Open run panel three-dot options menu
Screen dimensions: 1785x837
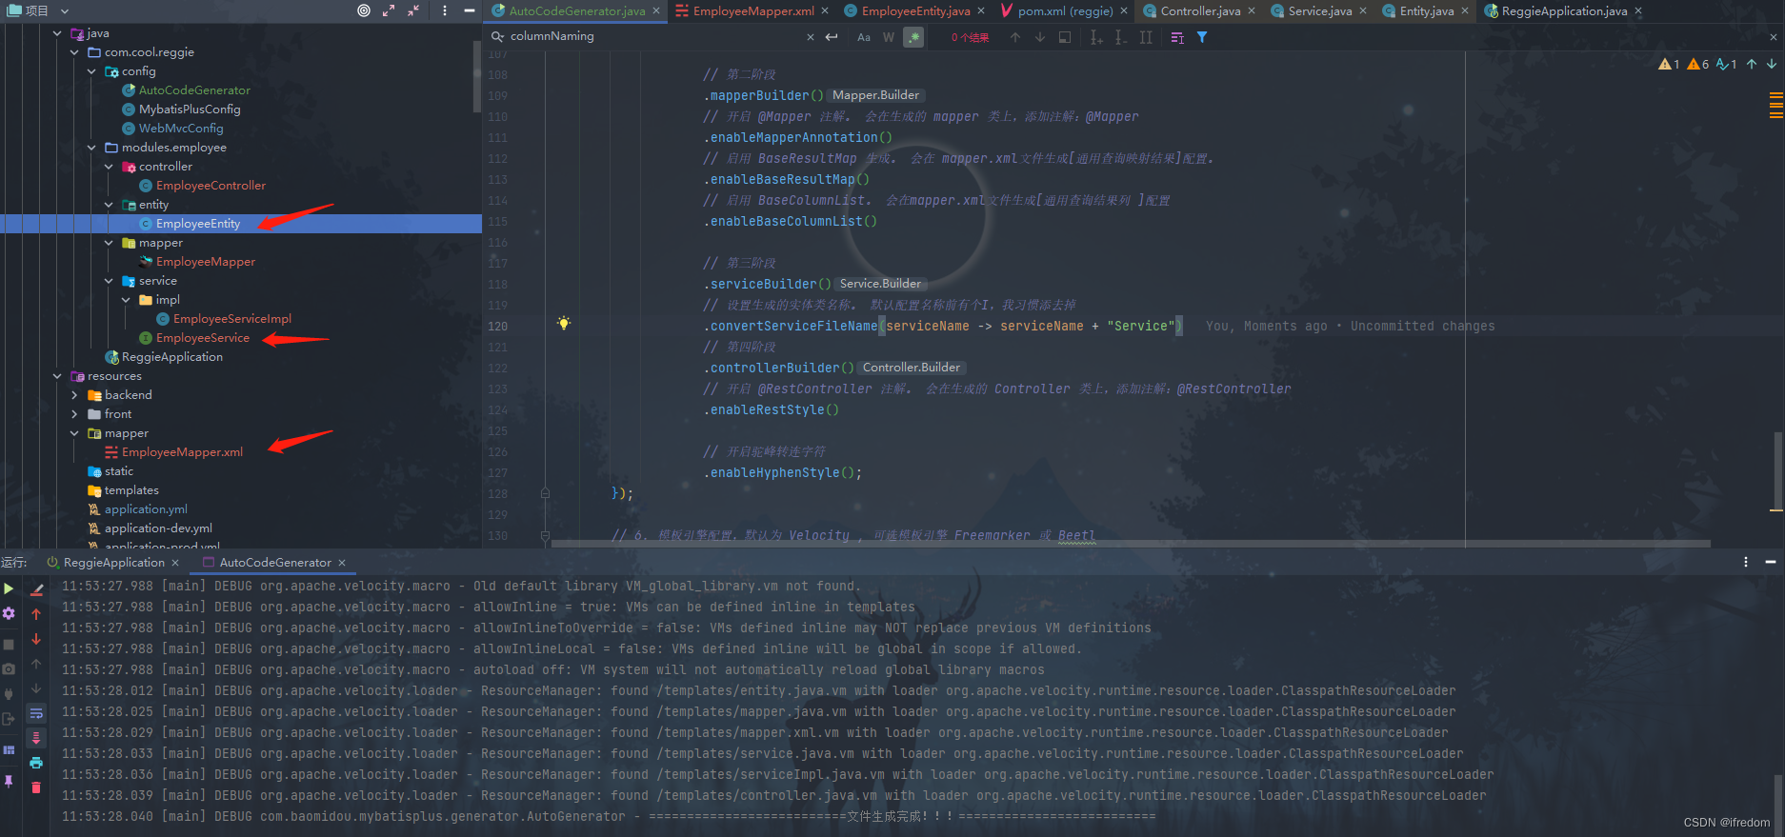pyautogui.click(x=1746, y=562)
